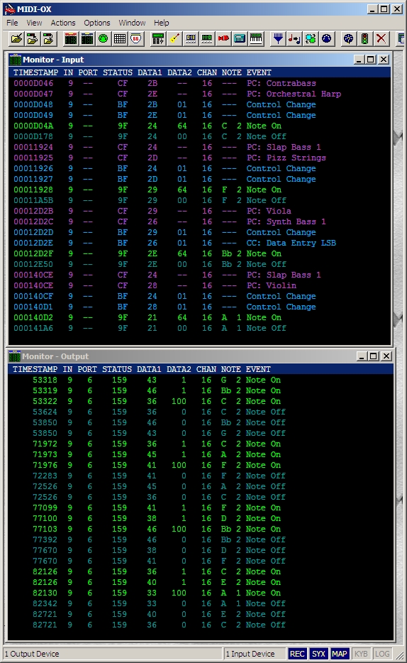Toggle the KYB status bar indicator
The width and height of the screenshot is (407, 663).
click(x=361, y=654)
